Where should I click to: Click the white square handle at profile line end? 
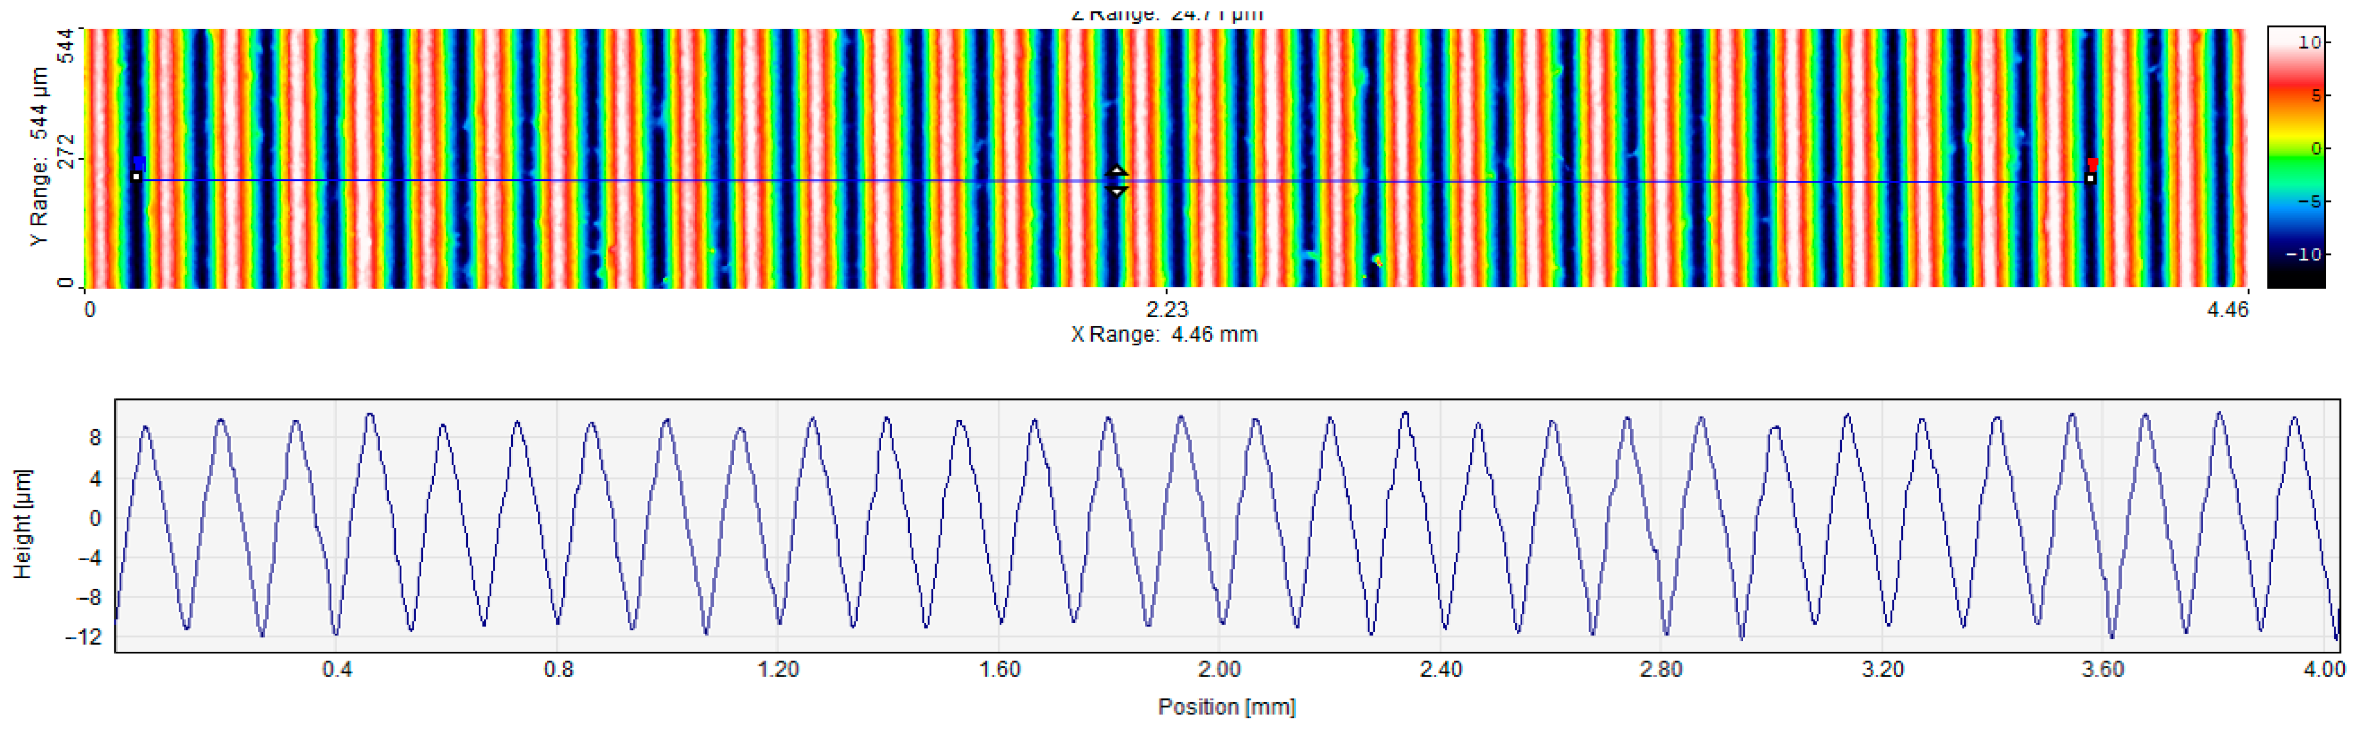(2091, 179)
